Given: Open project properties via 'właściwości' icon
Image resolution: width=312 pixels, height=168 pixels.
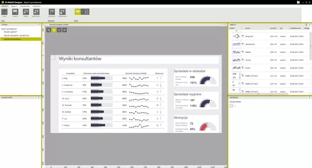Looking at the screenshot, I should (62, 12).
